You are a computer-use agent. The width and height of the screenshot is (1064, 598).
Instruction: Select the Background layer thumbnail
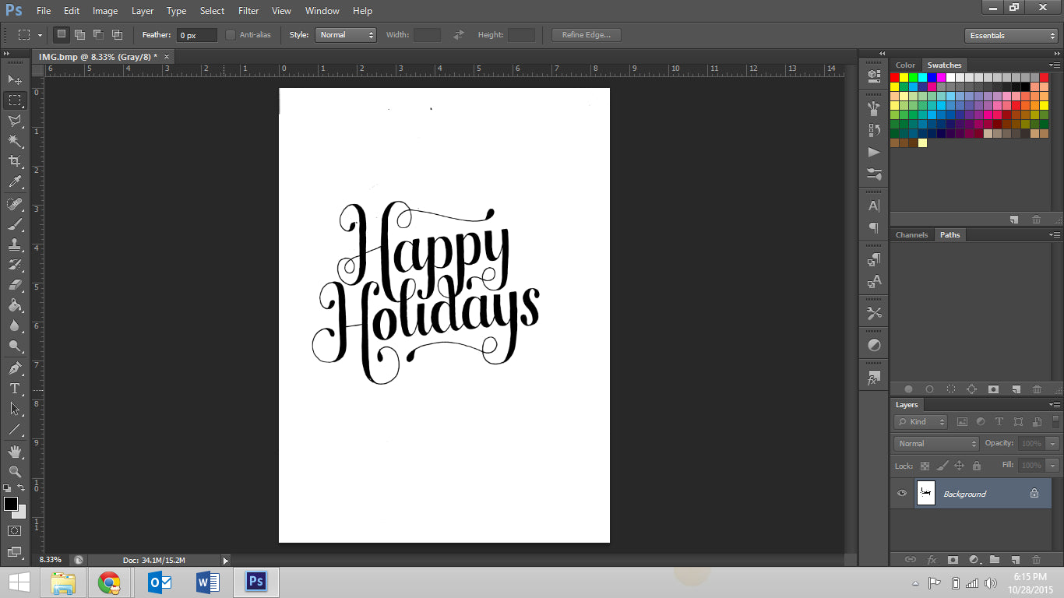click(x=926, y=493)
